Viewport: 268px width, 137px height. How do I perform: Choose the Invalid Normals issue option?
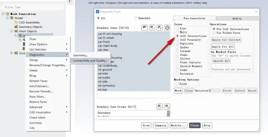(x=177, y=66)
